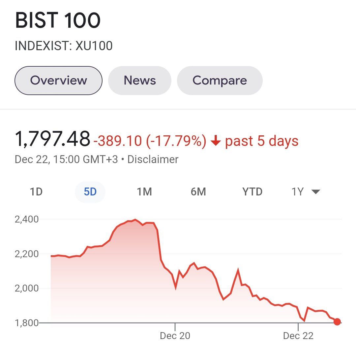
Task: Click the red down arrow icon
Action: tap(216, 141)
